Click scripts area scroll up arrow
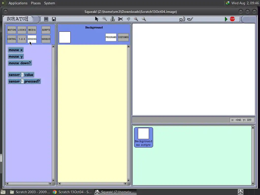The height and width of the screenshot is (195, 260). pos(128,46)
